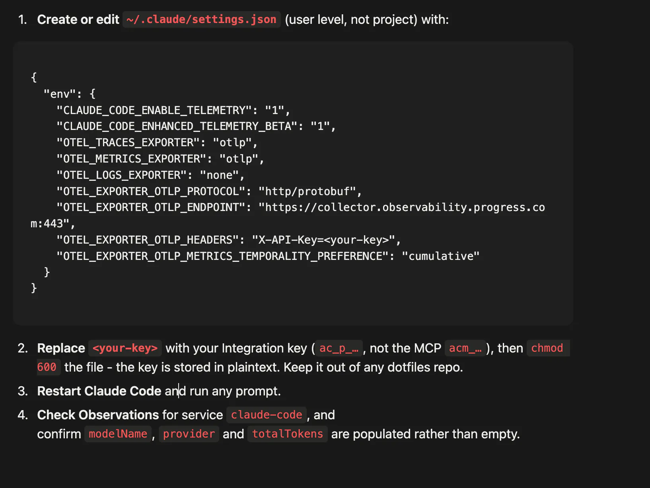The image size is (650, 488).
Task: Click the ac_p_… key prefix code
Action: point(339,348)
